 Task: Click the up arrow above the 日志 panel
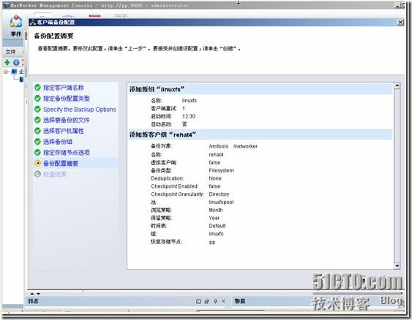click(x=32, y=294)
